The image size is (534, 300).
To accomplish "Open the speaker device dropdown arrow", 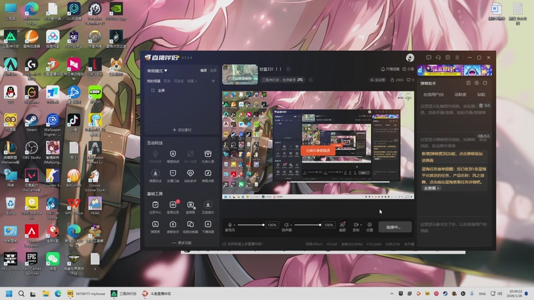I will click(x=291, y=225).
